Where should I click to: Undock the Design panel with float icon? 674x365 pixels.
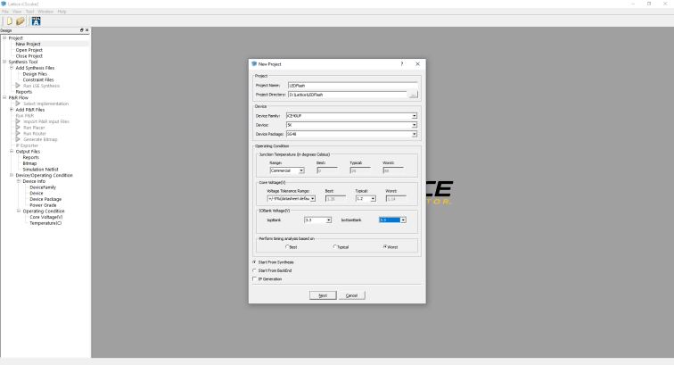82,30
